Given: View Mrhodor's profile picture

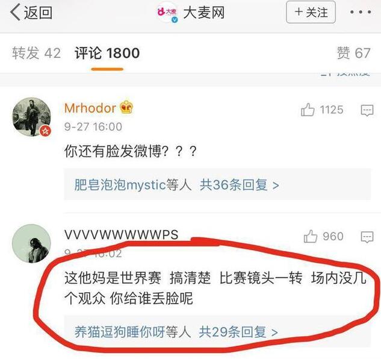Looking at the screenshot, I should [32, 117].
